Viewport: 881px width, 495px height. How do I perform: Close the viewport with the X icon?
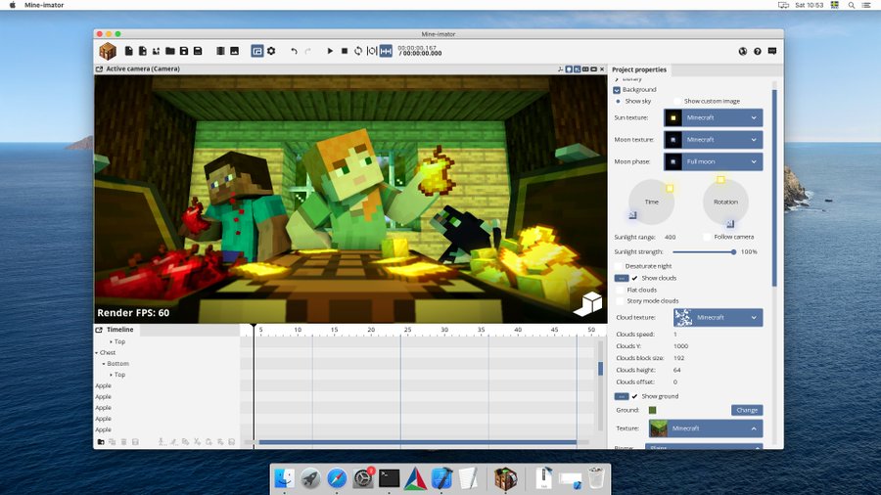[x=602, y=69]
